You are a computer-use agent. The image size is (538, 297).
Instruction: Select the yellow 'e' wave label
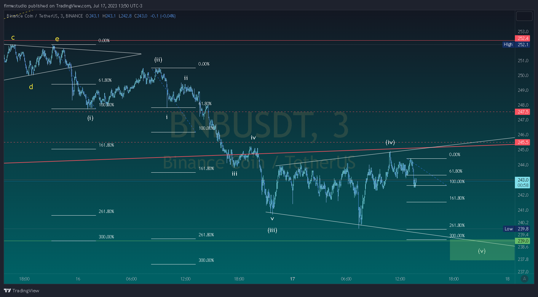pyautogui.click(x=57, y=39)
